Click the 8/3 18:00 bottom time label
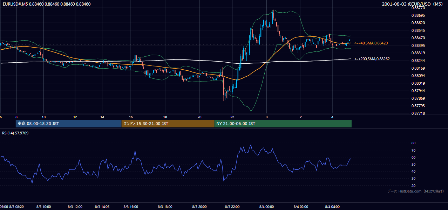448x210 pixels. coord(165,207)
